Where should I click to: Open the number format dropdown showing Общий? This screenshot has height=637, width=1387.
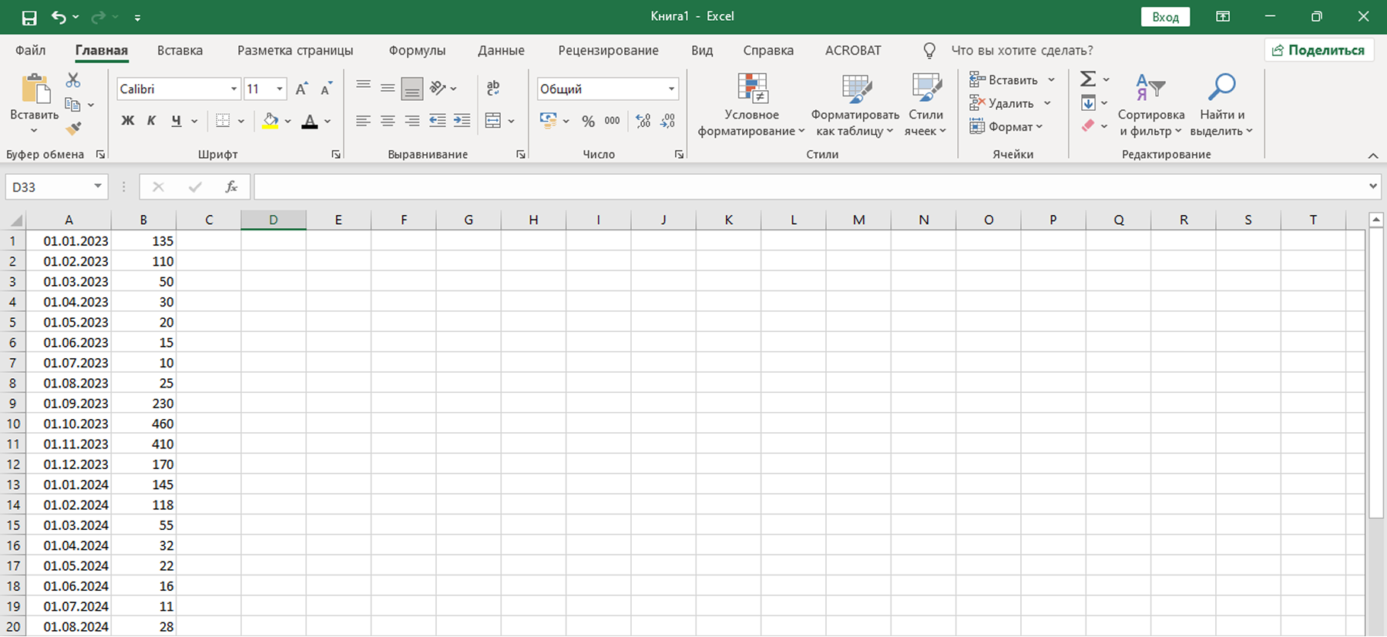click(671, 89)
